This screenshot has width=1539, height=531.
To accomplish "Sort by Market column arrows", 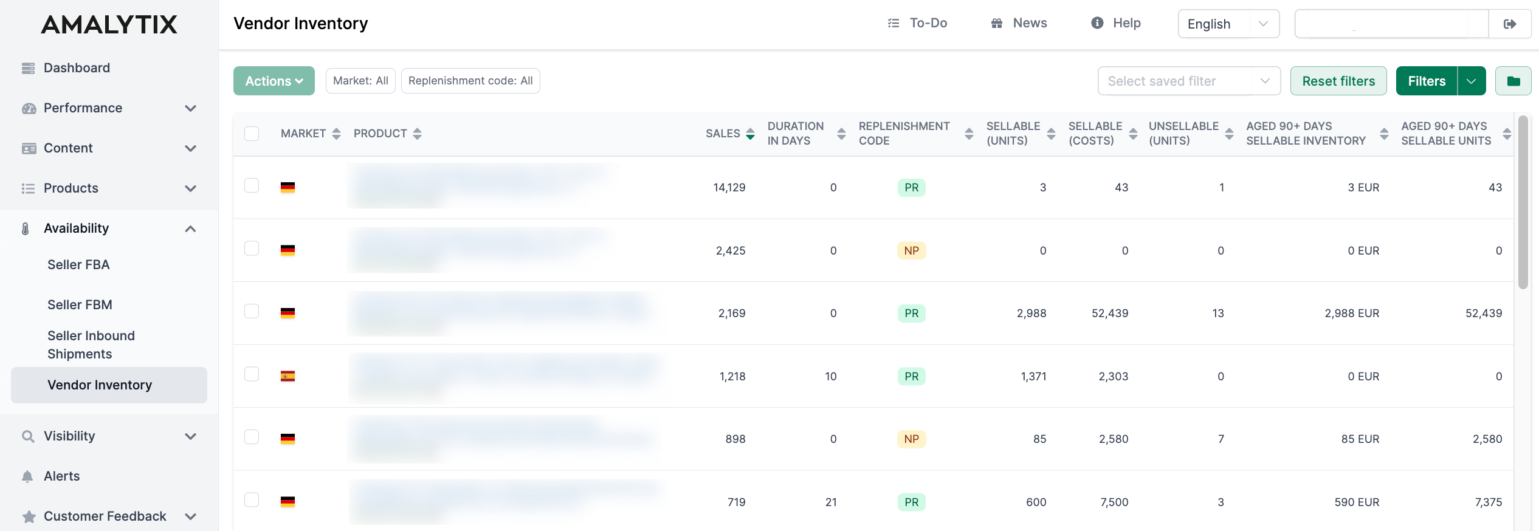I will click(x=337, y=134).
